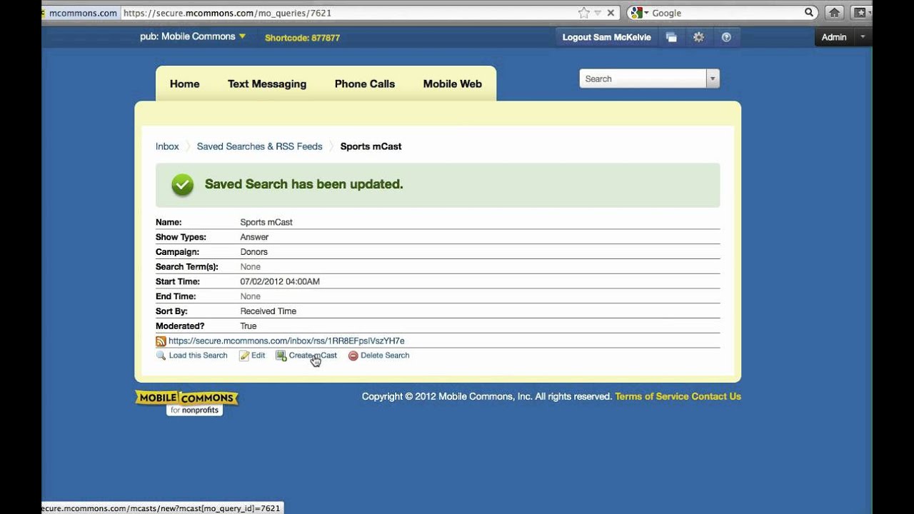Go to the Phone Calls tab

click(365, 84)
